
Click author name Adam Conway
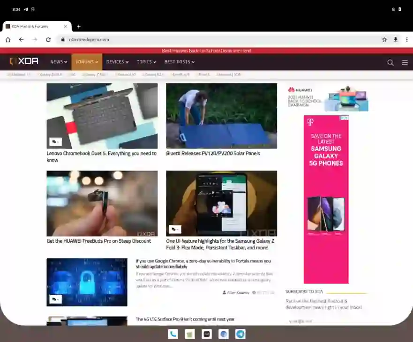238,292
